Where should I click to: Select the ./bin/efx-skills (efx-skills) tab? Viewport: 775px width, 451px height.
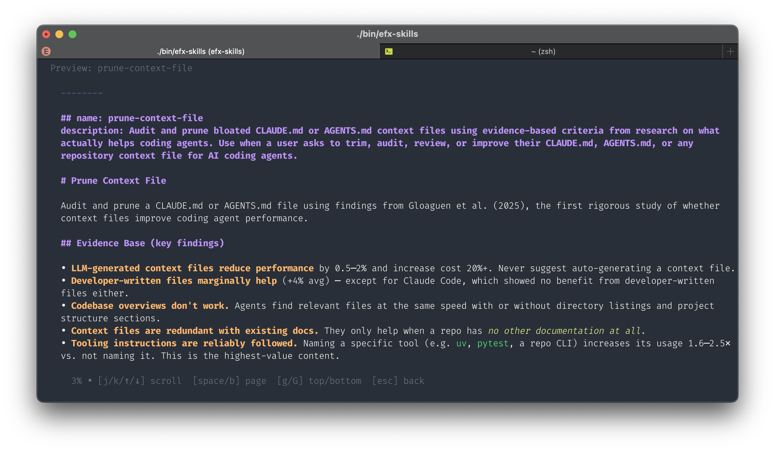(x=201, y=51)
